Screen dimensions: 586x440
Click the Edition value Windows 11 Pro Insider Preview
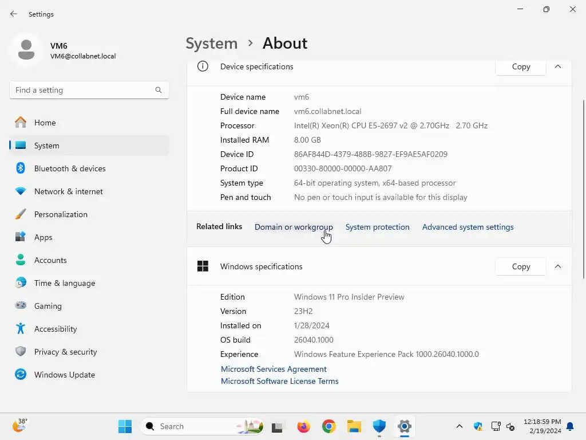[x=349, y=297]
